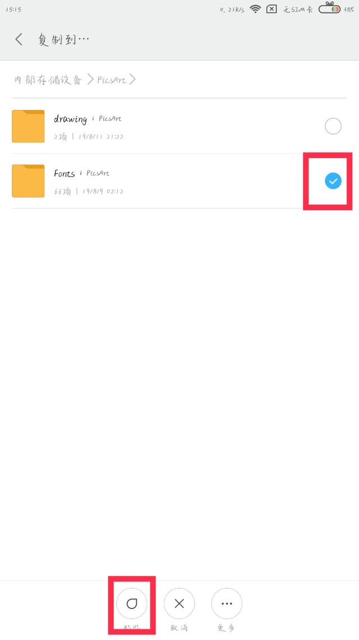Tap the back arrow beside 复制到
Screen dimensions: 359x640
coord(19,39)
